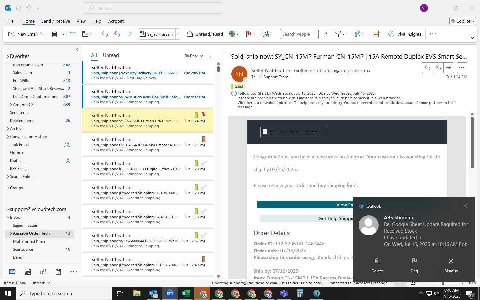The height and width of the screenshot is (300, 480).
Task: Toggle completed checkmark on SY_RS1221R message
Action: point(204,211)
